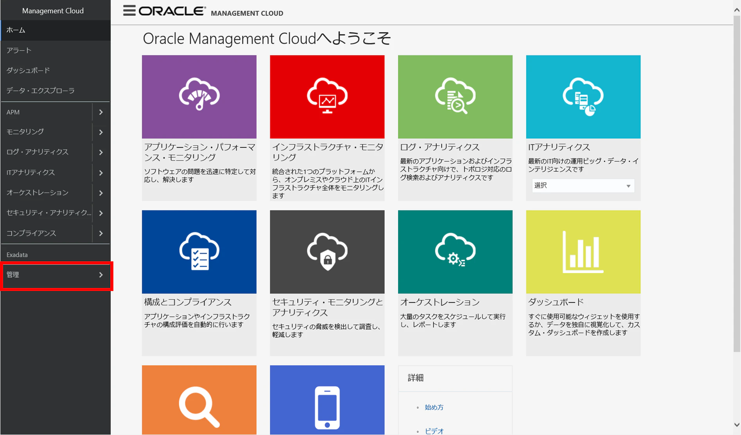Screen dimensions: 741x435
Task: Open IT Analytics cyan tile icon
Action: coord(583,97)
